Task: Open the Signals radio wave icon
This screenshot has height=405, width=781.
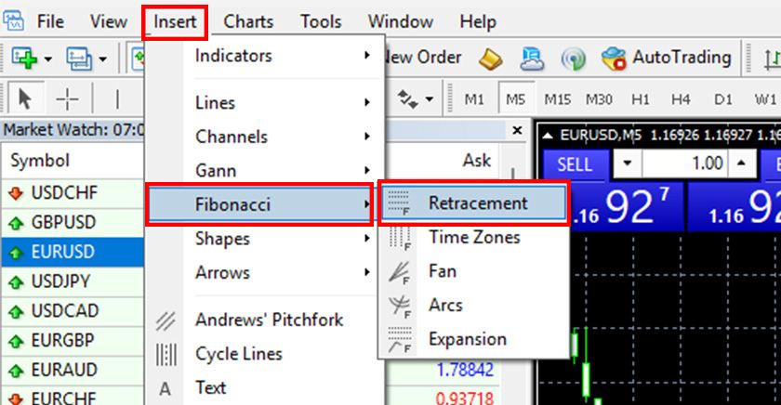Action: pos(574,58)
